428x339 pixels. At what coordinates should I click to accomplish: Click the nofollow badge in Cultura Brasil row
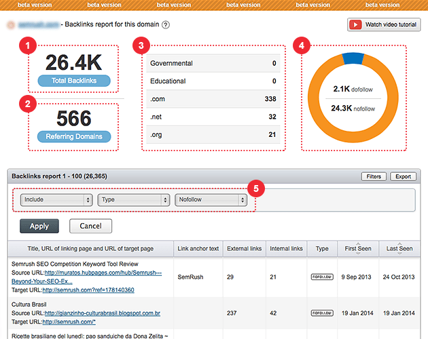pyautogui.click(x=322, y=313)
